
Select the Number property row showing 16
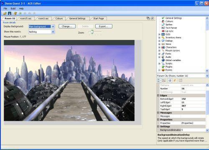pos(183,89)
